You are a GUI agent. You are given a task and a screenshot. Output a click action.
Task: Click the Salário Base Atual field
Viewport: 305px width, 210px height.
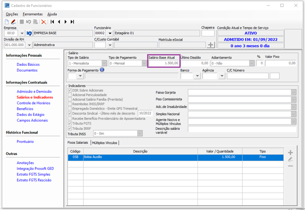point(164,63)
